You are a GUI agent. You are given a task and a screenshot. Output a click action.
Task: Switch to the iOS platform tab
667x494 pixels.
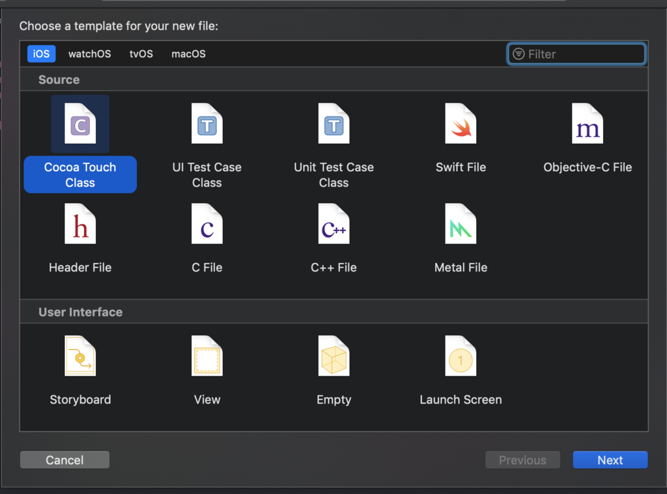[x=41, y=54]
